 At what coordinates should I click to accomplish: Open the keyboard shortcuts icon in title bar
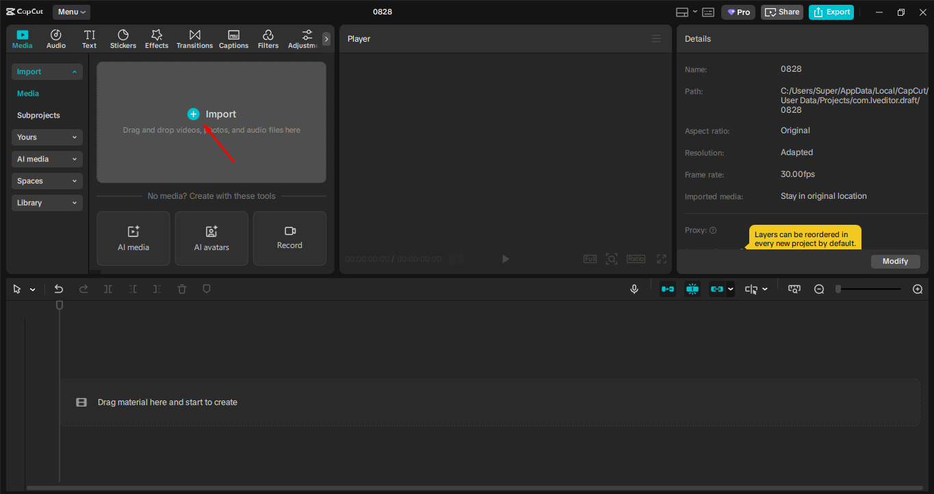point(708,12)
